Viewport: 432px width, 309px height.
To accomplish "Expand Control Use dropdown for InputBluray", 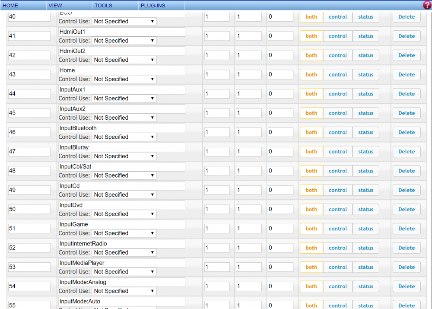I will tap(124, 156).
